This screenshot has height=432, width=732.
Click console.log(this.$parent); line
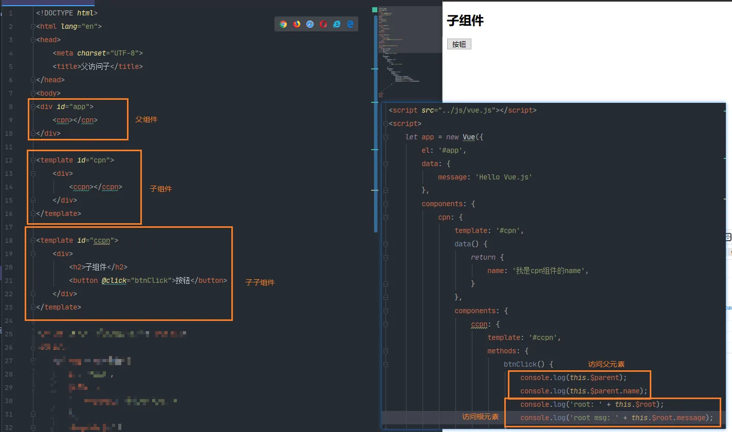click(574, 377)
